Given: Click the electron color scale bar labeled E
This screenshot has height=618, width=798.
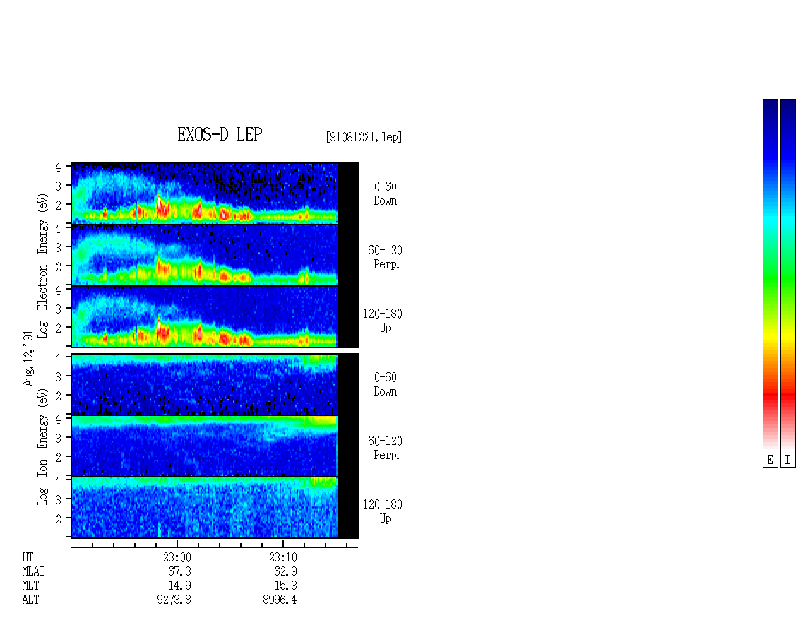Looking at the screenshot, I should click(x=770, y=275).
